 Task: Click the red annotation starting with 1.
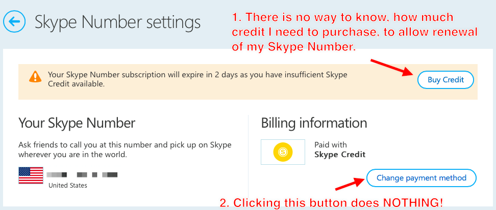355,32
